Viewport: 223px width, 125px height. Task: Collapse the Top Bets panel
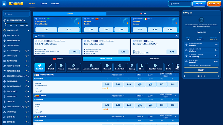pyautogui.click(x=220, y=32)
